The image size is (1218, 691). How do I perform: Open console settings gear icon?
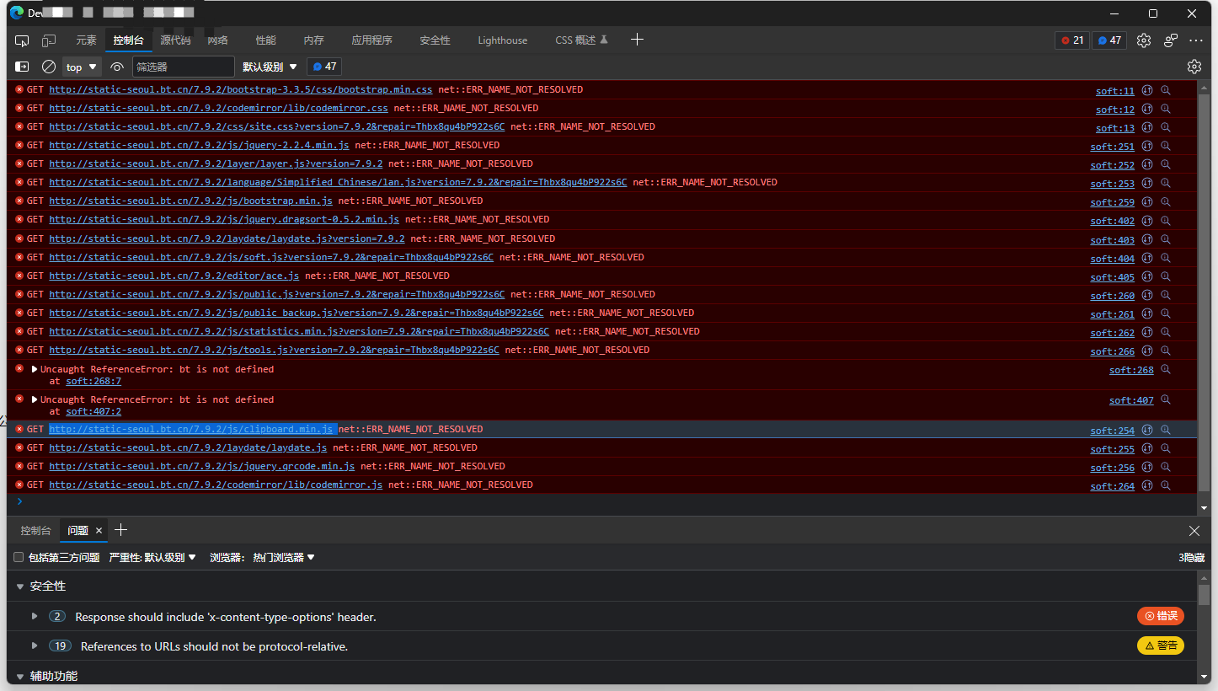coord(1194,67)
